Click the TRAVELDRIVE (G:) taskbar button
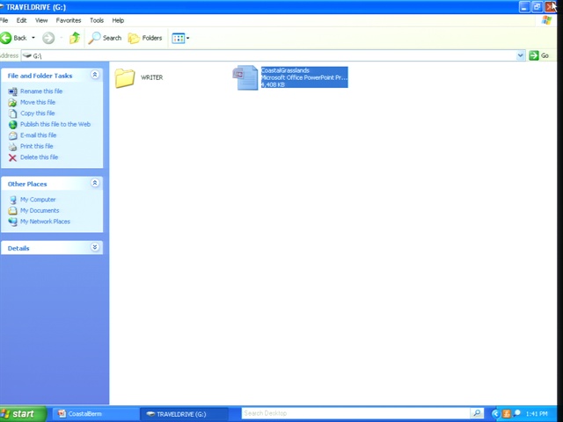The image size is (563, 422). pos(184,414)
